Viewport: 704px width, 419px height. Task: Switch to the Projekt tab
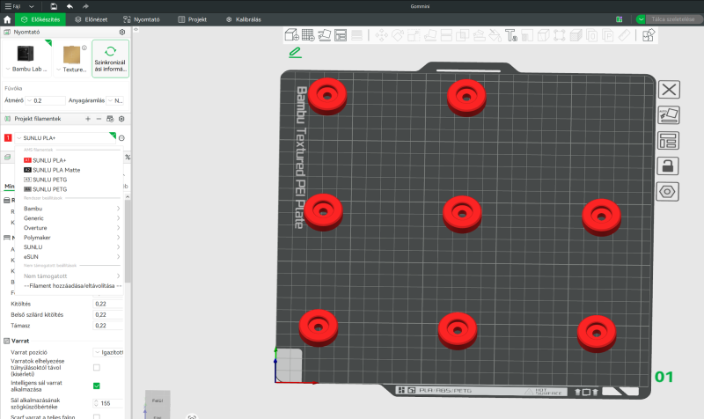(192, 19)
